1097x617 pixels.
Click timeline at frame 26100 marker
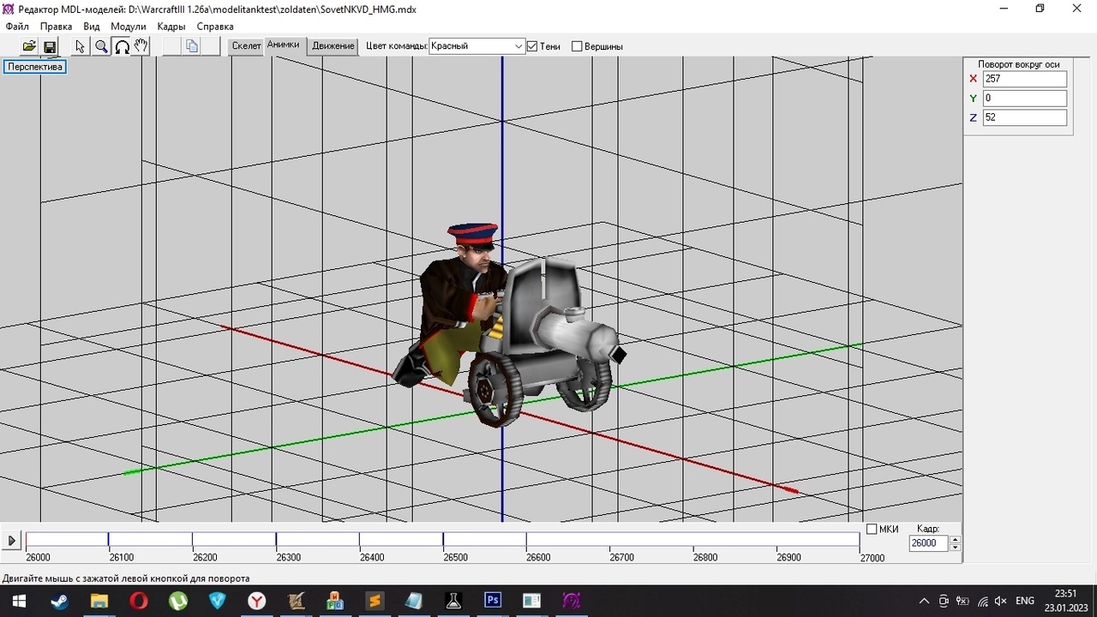(x=109, y=541)
